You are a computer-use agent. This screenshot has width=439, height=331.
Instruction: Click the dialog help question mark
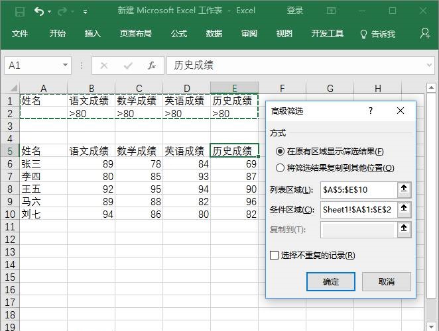pos(371,111)
